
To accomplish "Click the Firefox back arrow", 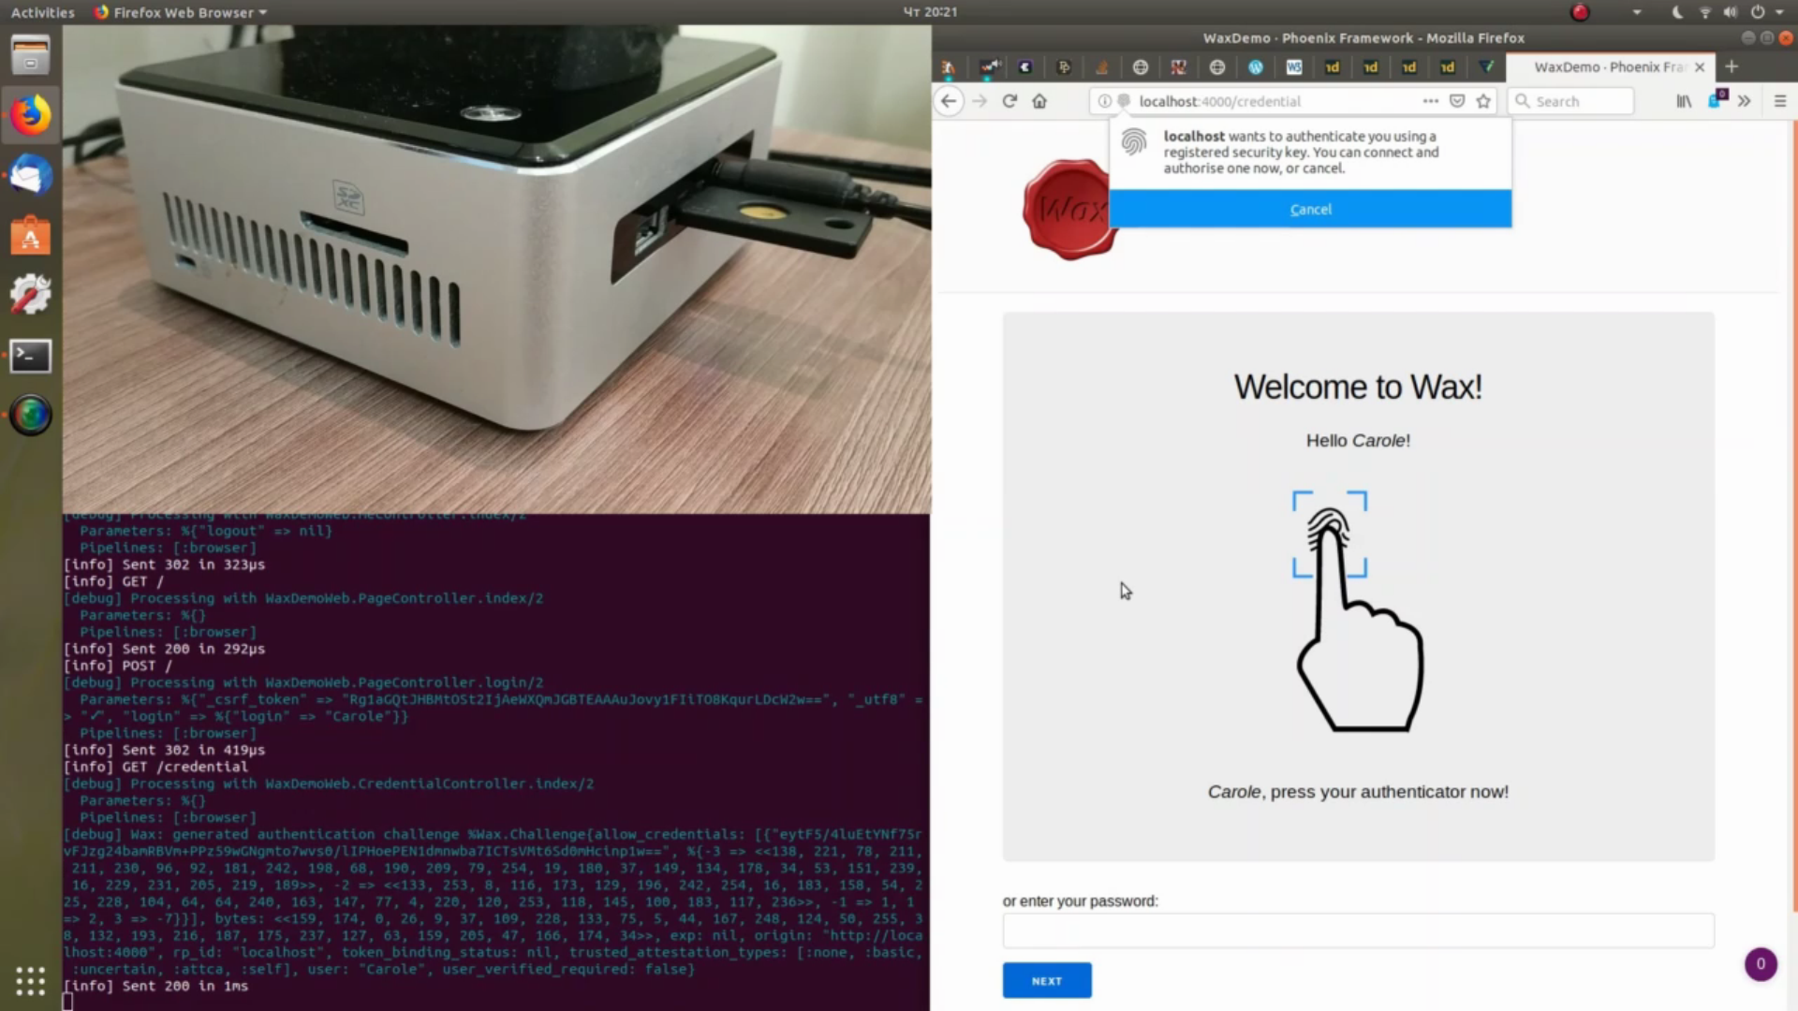I will (949, 101).
